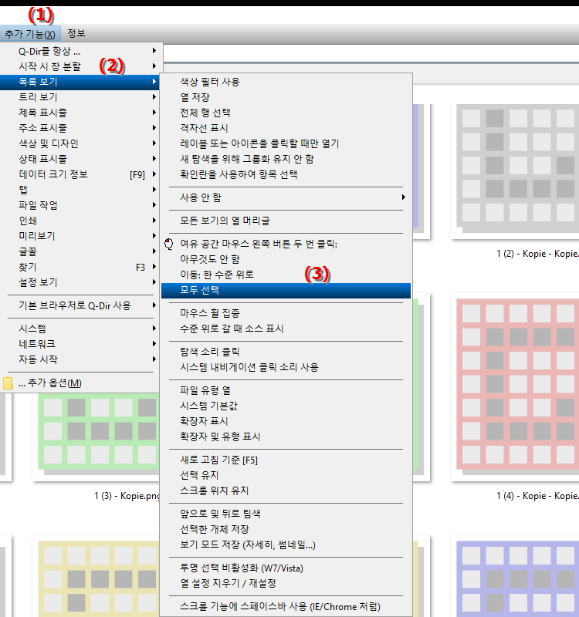
Task: Expand the 시작 시 창 분할 submenu
Action: click(x=81, y=66)
